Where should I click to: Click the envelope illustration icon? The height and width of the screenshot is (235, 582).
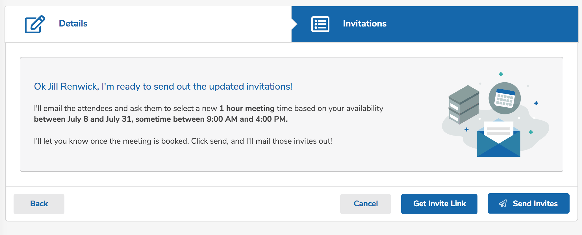[499, 138]
